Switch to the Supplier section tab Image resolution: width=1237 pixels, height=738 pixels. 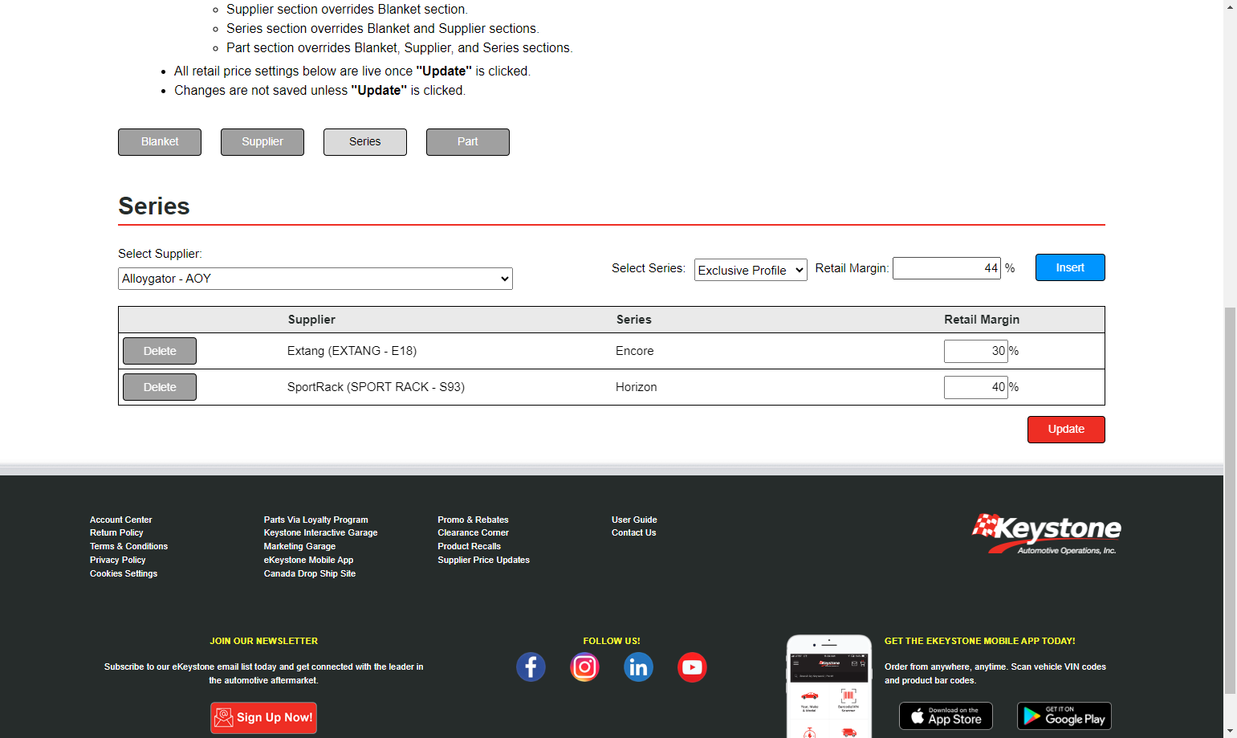click(262, 142)
